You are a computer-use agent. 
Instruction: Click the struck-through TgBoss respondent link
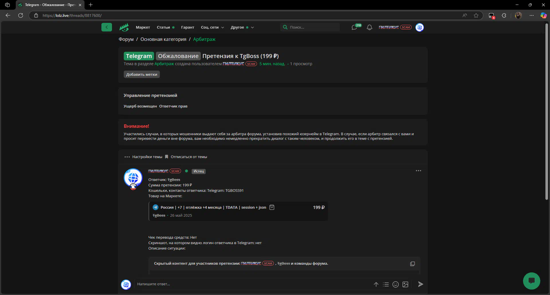coord(174,180)
